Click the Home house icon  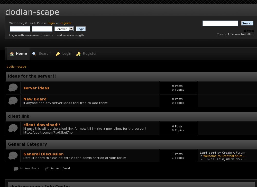click(12, 54)
